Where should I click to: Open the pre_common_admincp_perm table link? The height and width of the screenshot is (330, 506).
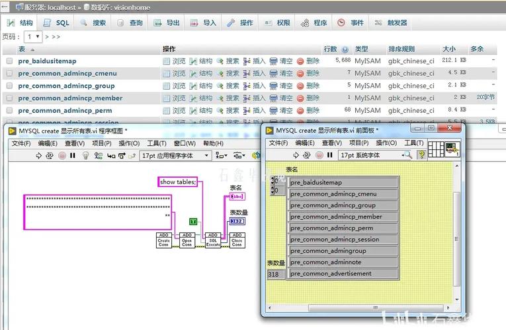pyautogui.click(x=65, y=110)
